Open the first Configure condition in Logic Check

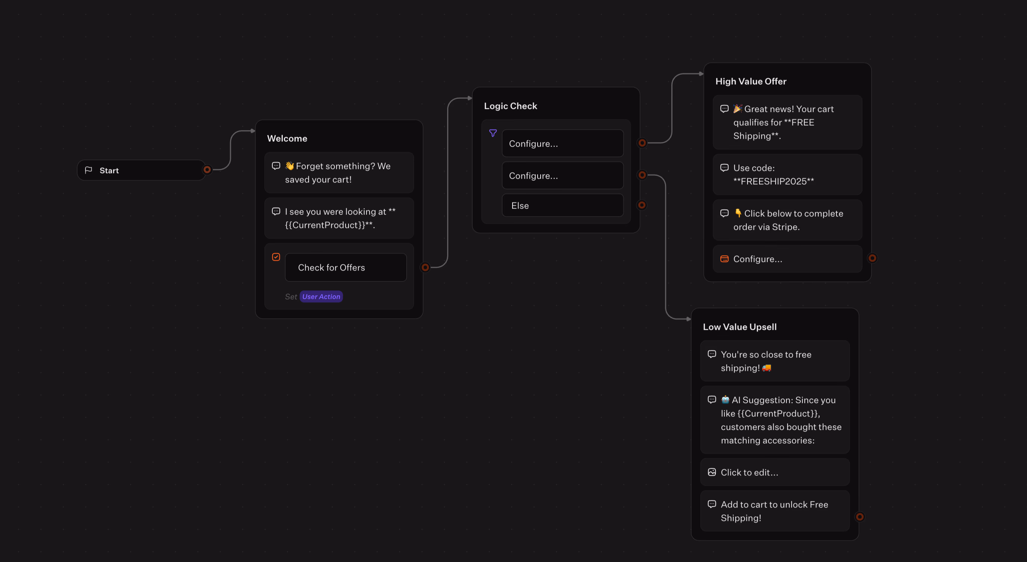point(562,143)
